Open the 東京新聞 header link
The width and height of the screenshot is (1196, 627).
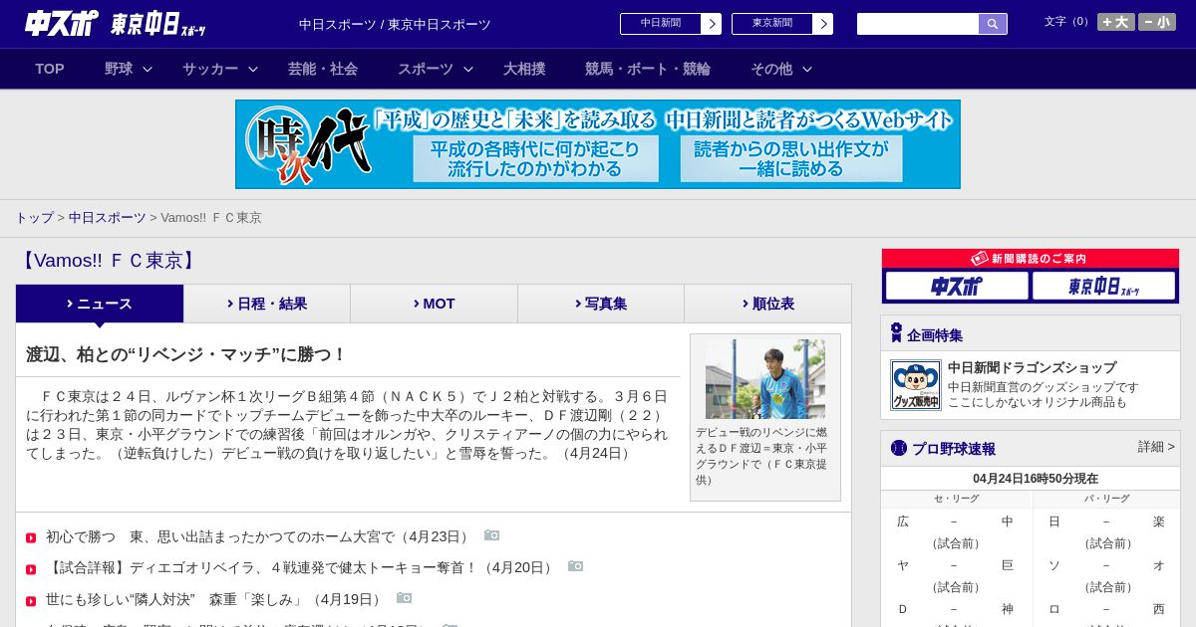pyautogui.click(x=771, y=24)
